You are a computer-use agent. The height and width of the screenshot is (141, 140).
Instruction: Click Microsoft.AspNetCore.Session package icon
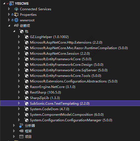coord(27,54)
